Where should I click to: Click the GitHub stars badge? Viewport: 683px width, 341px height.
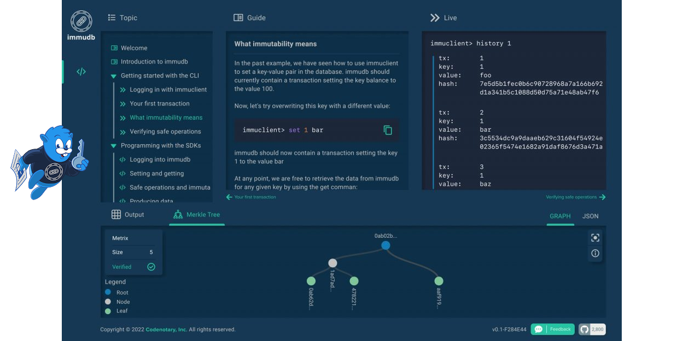(592, 329)
